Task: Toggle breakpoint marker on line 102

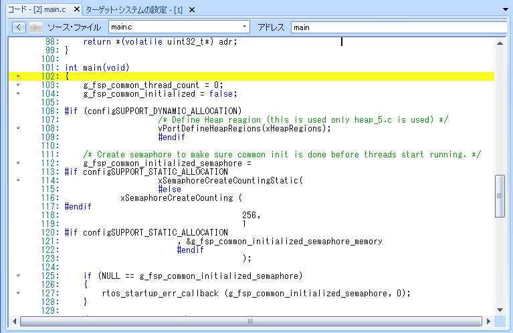Action: (x=18, y=76)
